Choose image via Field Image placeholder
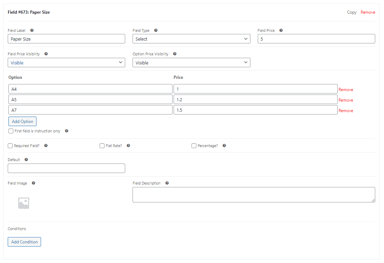 (24, 203)
